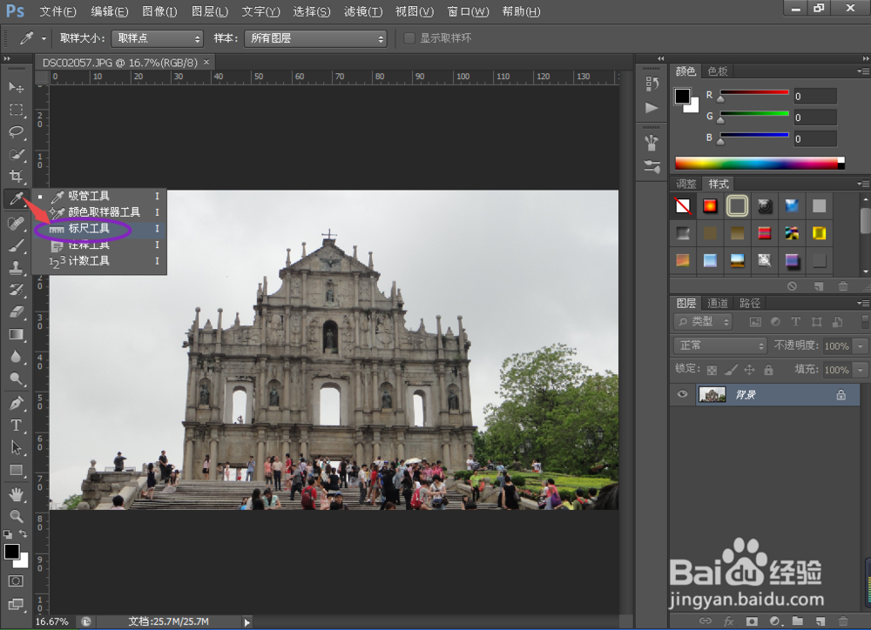Open the tool preset picker arrow
The image size is (871, 630).
44,38
